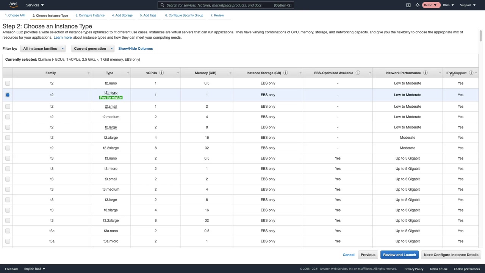Switch to the 6. Configure Security Group step
Image resolution: width=485 pixels, height=273 pixels.
pos(184,15)
